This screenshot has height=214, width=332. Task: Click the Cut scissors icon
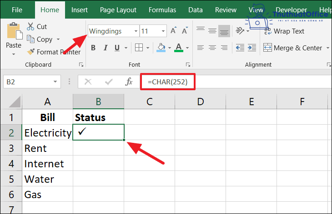coord(31,27)
